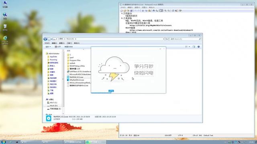Click UTF-8 in Notepad2 status bar
This screenshot has width=257, height=144.
[x=180, y=135]
